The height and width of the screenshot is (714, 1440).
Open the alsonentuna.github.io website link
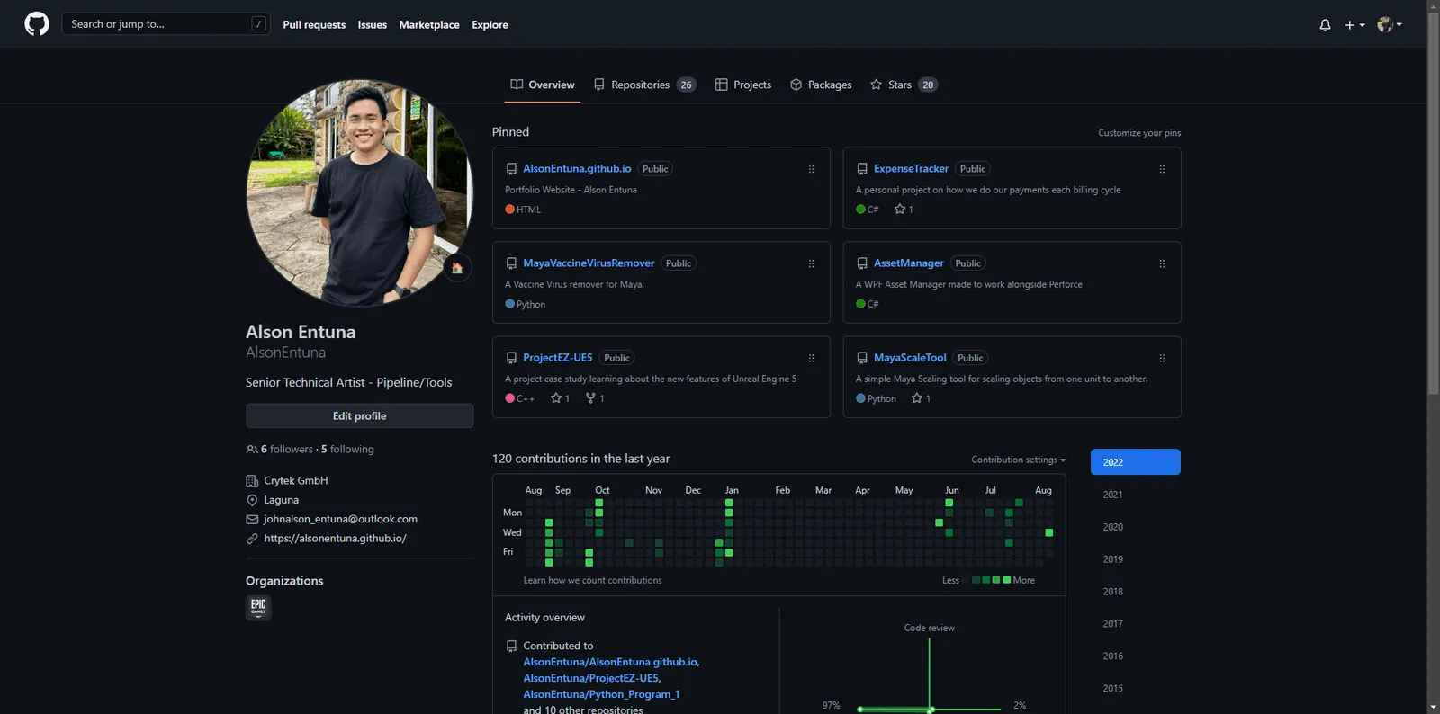(x=335, y=539)
